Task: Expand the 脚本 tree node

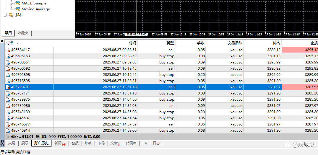Action: 5,15
